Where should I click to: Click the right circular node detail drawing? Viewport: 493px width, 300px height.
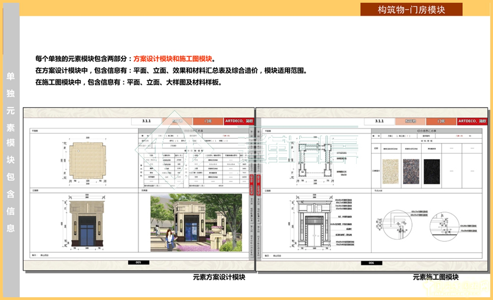(444, 226)
